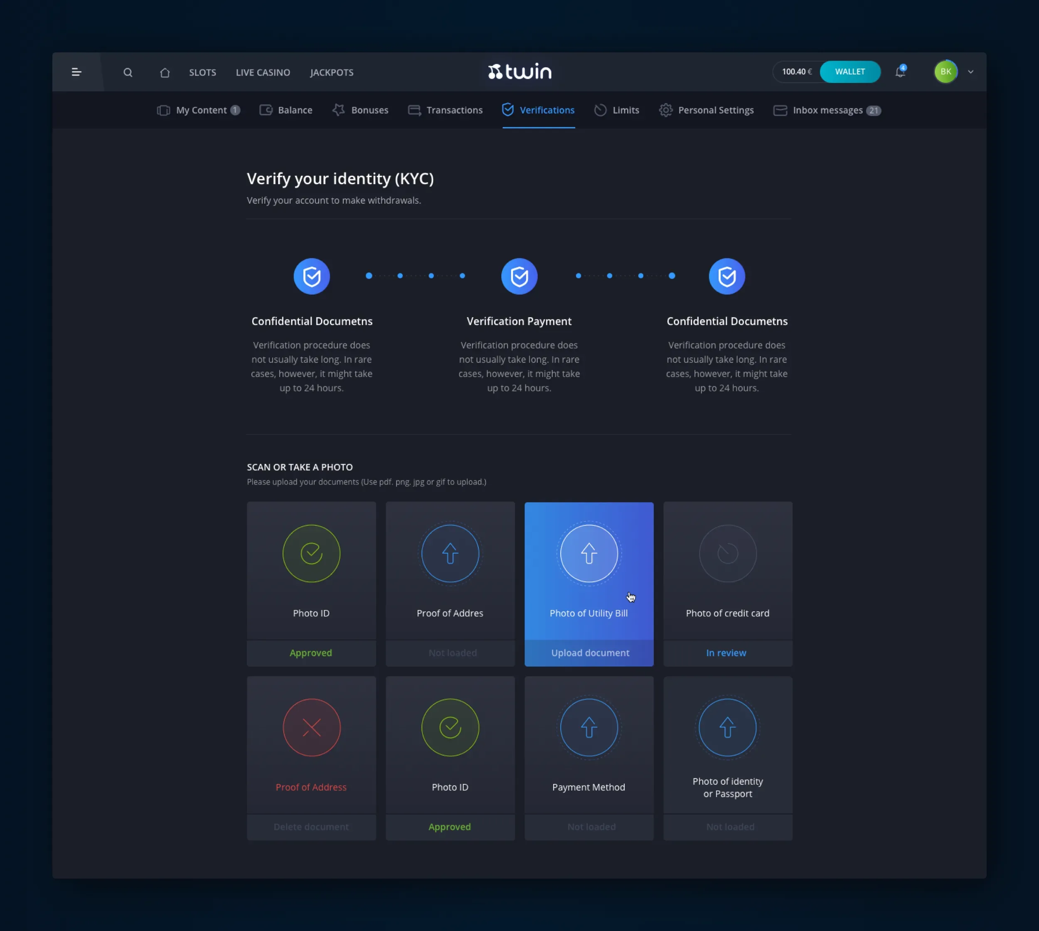This screenshot has height=931, width=1039.
Task: Click the BK user avatar
Action: [x=945, y=71]
